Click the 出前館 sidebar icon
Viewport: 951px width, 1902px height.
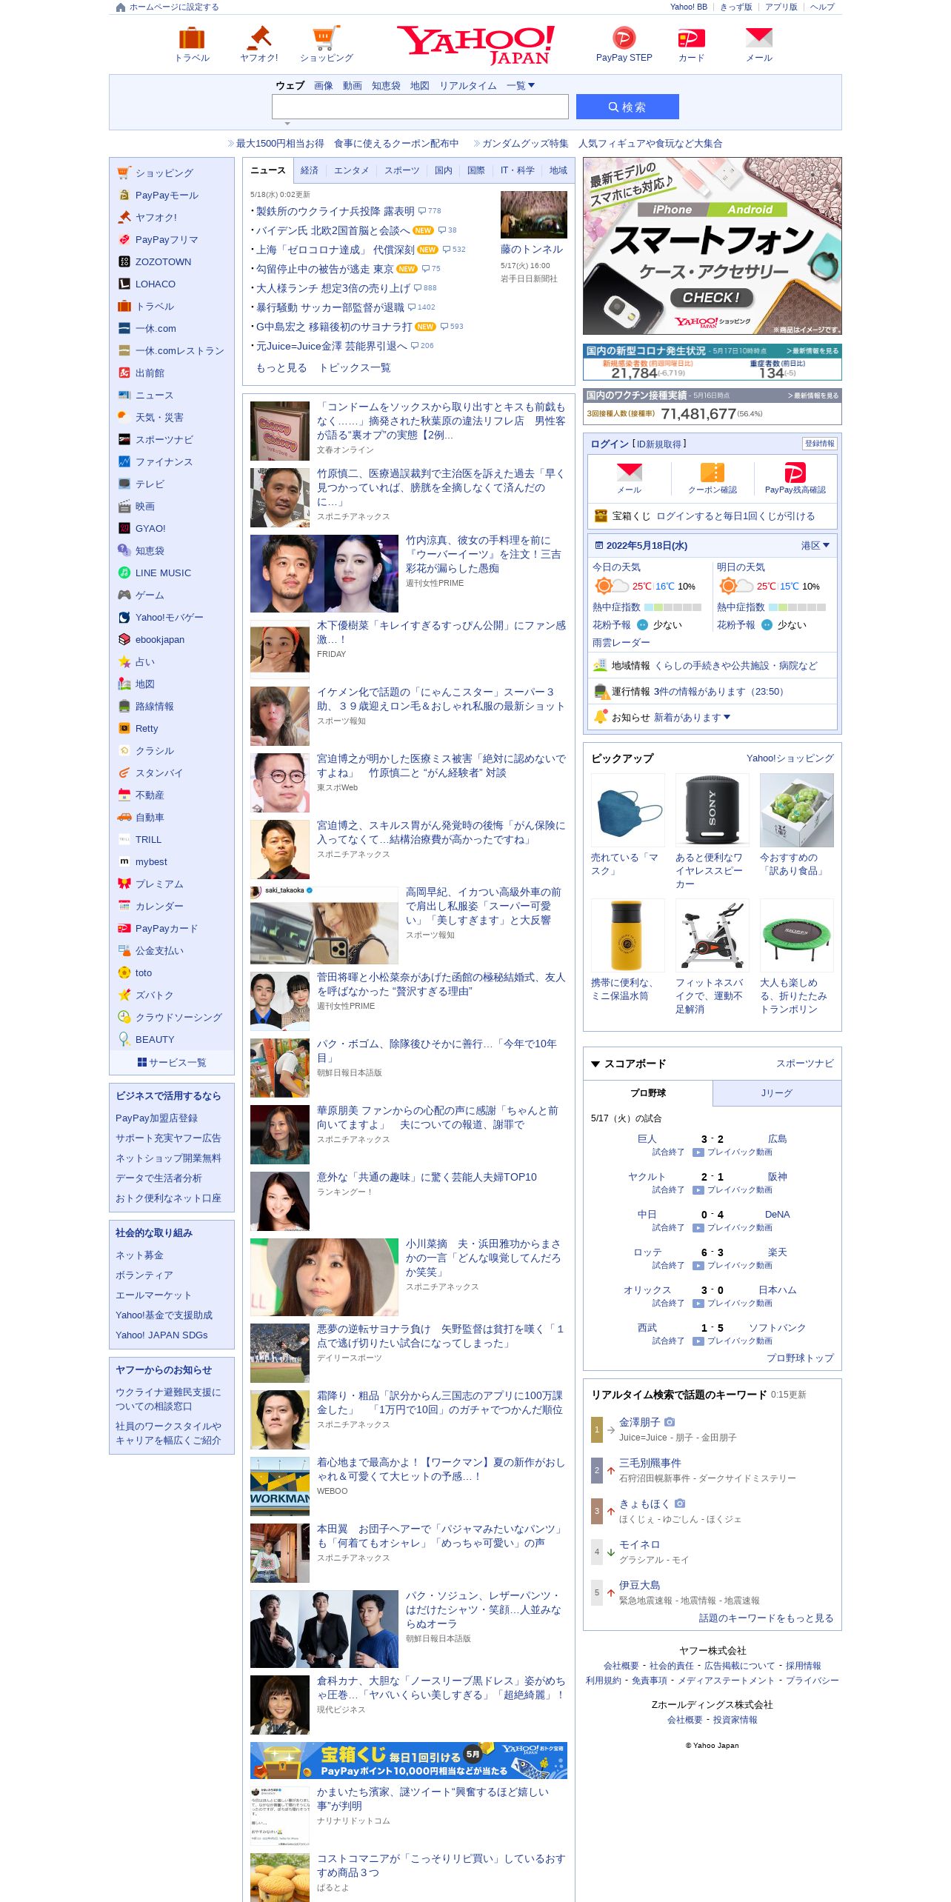tap(124, 373)
